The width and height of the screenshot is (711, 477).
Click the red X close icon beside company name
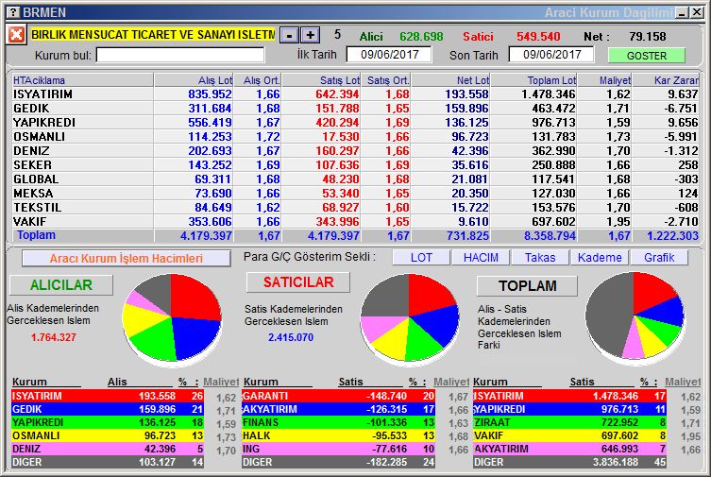(x=16, y=34)
